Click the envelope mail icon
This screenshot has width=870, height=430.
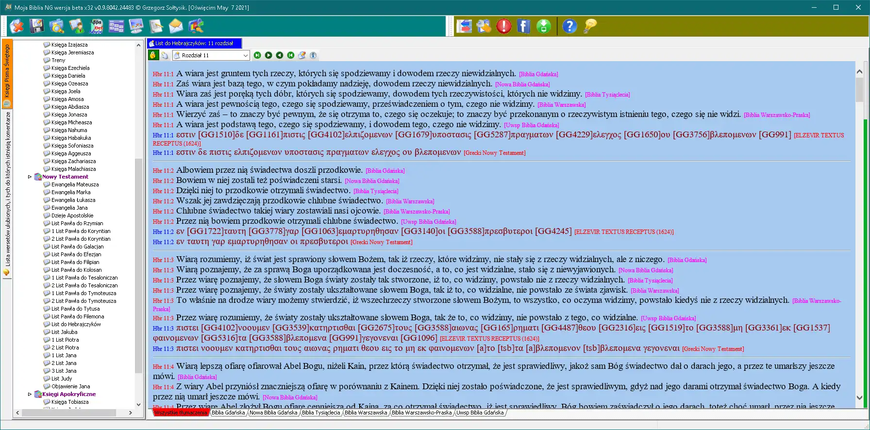coord(176,26)
